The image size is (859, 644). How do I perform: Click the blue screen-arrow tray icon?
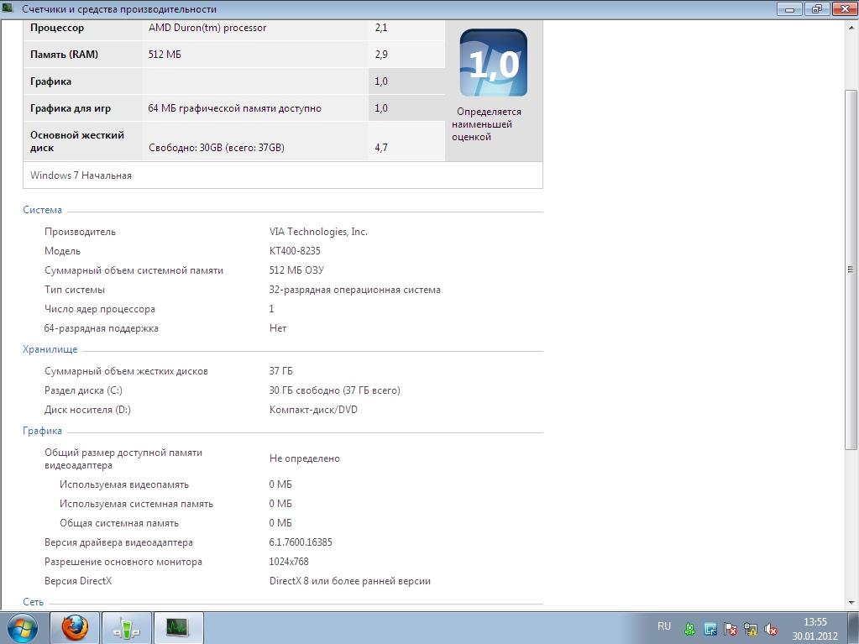coord(710,629)
